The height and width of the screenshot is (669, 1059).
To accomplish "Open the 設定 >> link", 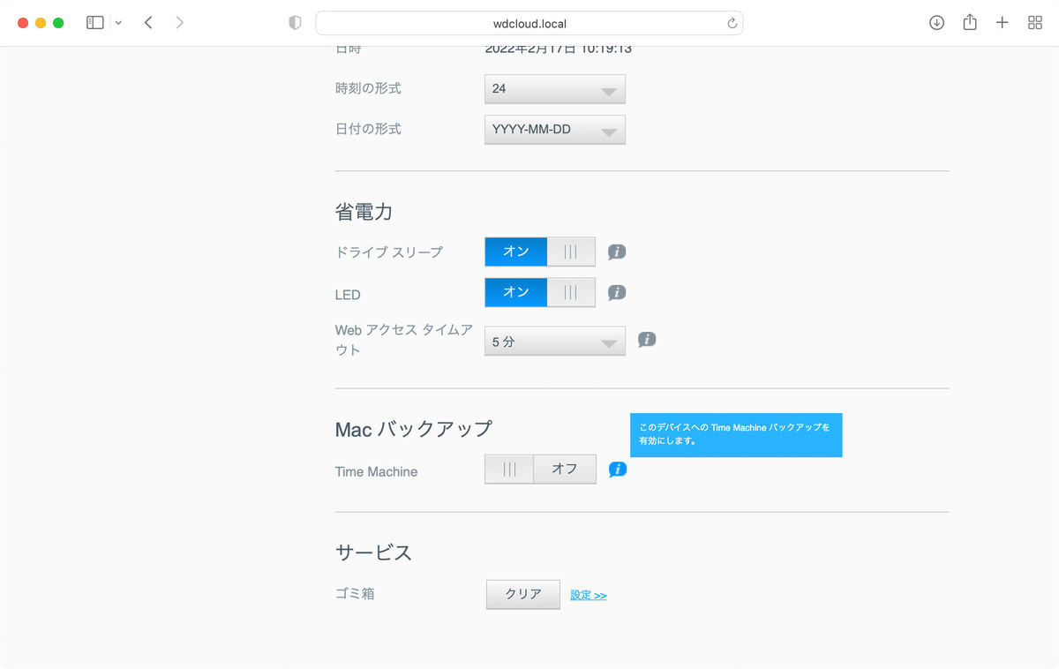I will pyautogui.click(x=589, y=595).
